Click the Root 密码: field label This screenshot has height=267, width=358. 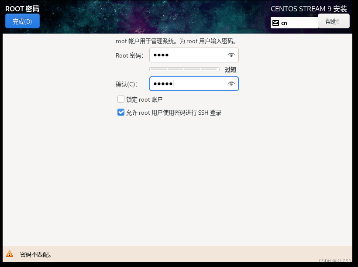(129, 55)
